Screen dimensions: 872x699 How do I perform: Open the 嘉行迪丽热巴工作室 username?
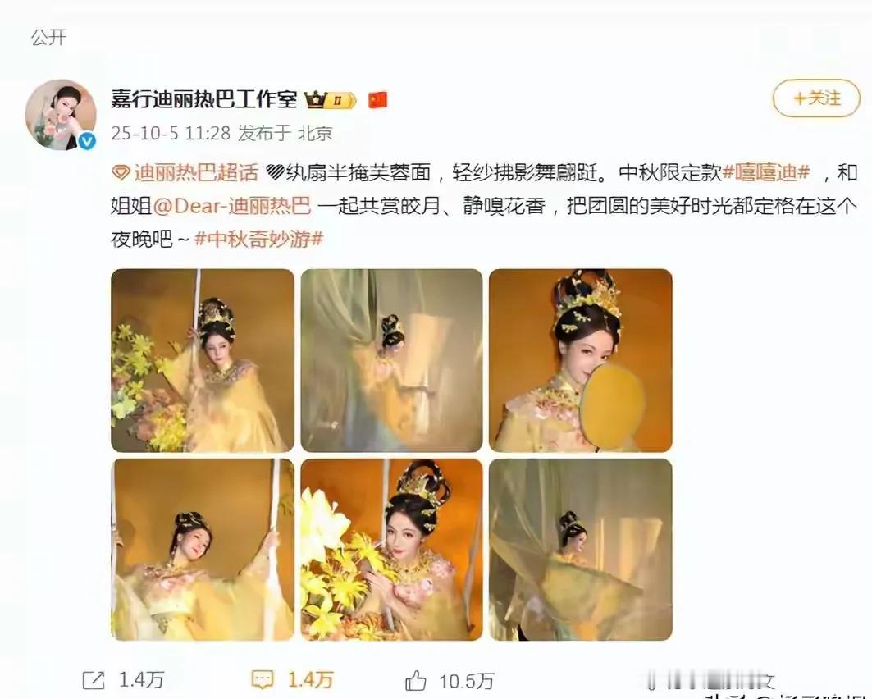204,100
